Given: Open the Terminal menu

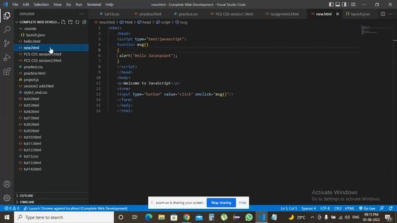Looking at the screenshot, I should [x=94, y=4].
